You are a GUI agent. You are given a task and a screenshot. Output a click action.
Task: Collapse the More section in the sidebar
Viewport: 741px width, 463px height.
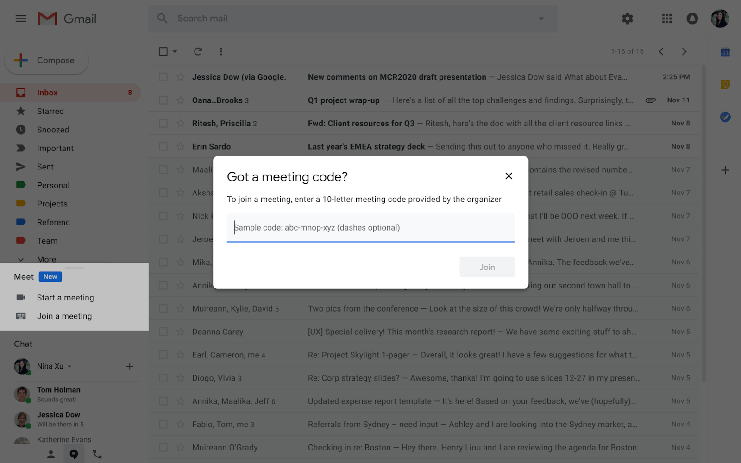click(x=20, y=259)
